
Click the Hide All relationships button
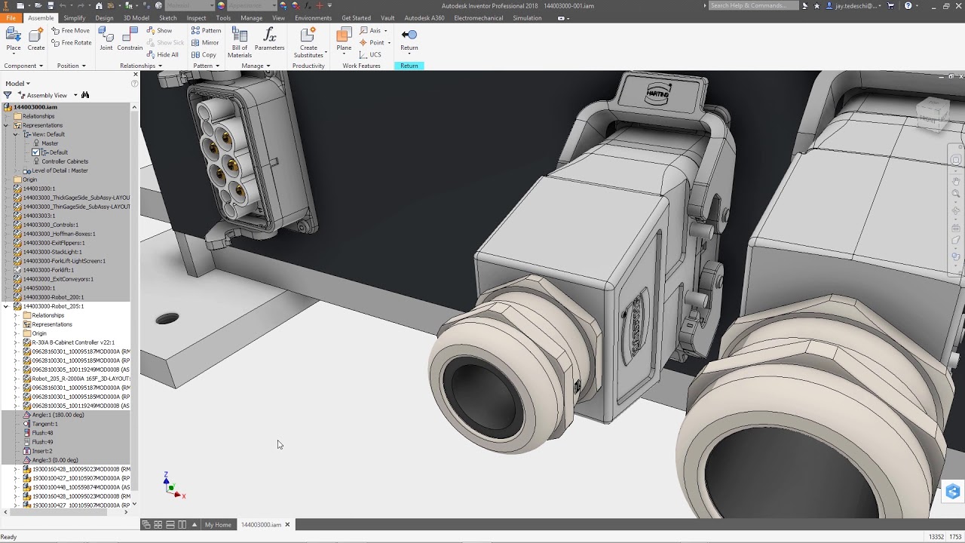coord(163,55)
